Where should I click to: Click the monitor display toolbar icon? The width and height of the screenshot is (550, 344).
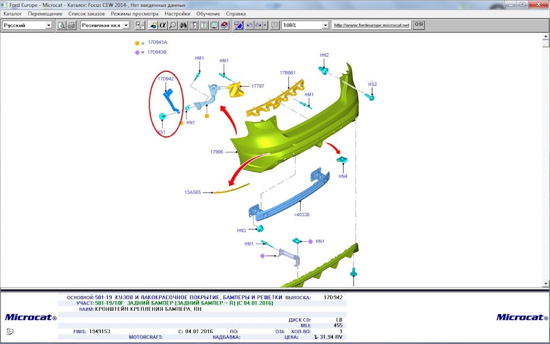214,25
